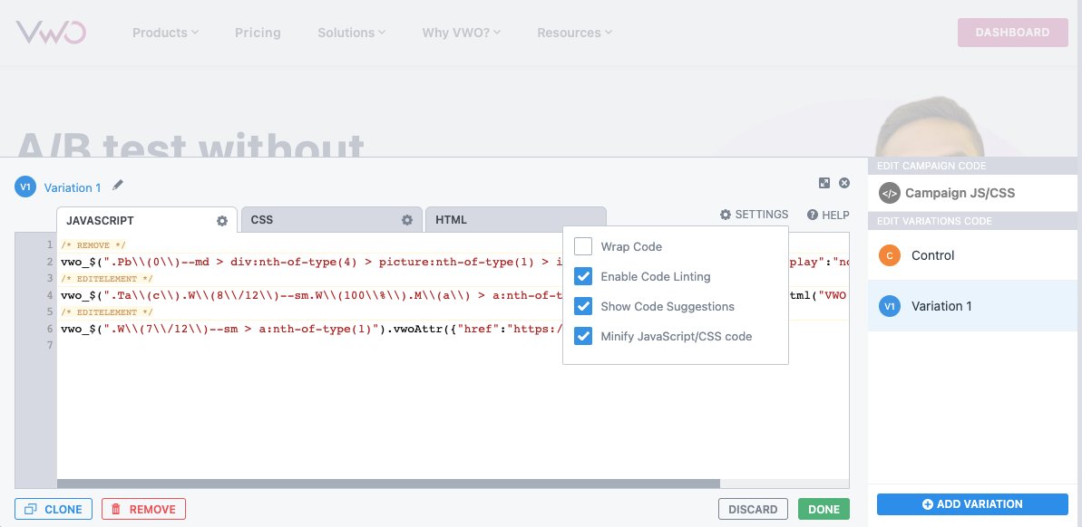The height and width of the screenshot is (527, 1082).
Task: Close the code editor panel
Action: point(844,183)
